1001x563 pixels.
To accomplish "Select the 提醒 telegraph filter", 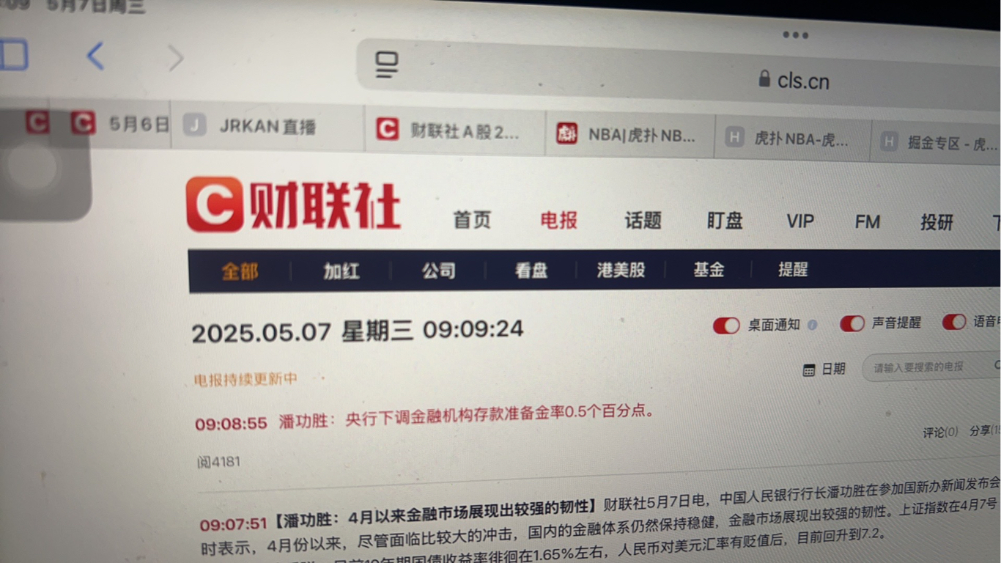I will coord(792,269).
